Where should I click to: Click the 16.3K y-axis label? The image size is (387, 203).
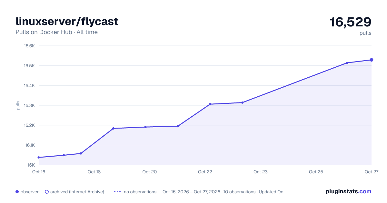tap(29, 105)
